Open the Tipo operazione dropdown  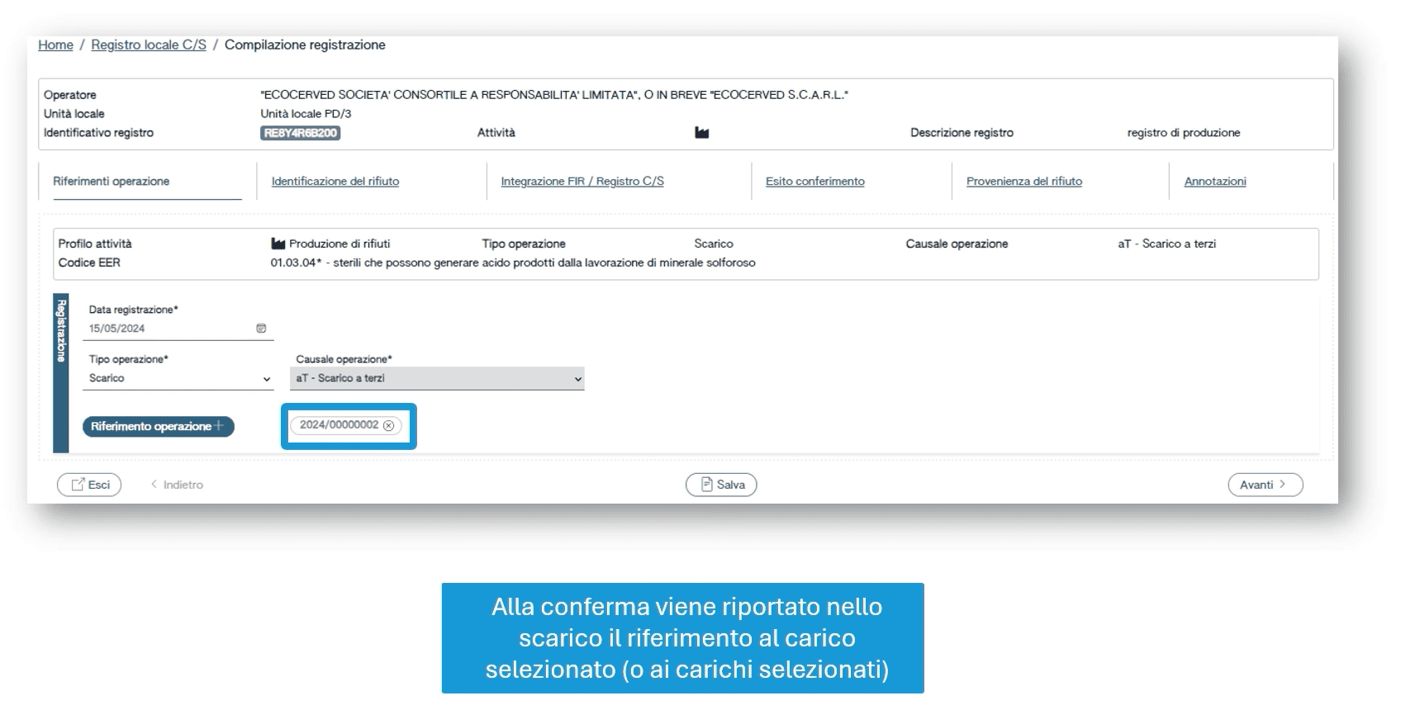pyautogui.click(x=180, y=379)
